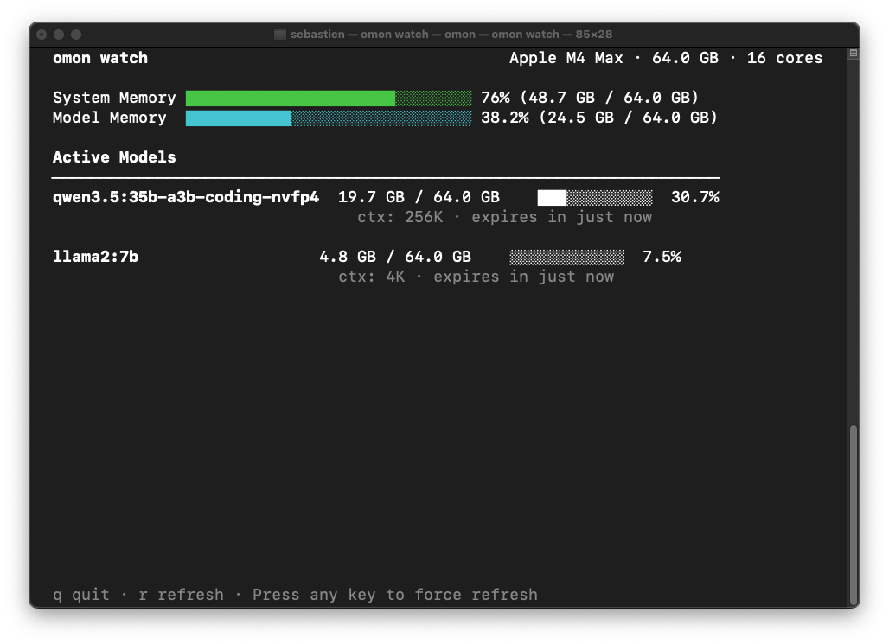The width and height of the screenshot is (889, 644).
Task: Click the 30.7% usage percentage
Action: (x=695, y=197)
